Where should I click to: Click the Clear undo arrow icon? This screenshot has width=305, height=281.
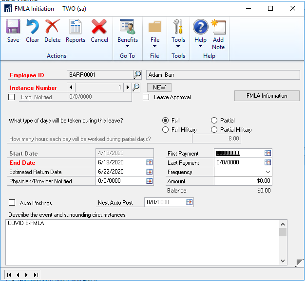pos(33,27)
